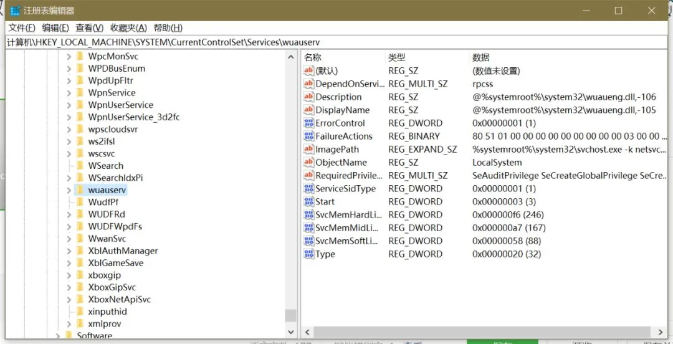The height and width of the screenshot is (344, 673).
Task: Click the Type DWORD value icon
Action: [x=308, y=254]
